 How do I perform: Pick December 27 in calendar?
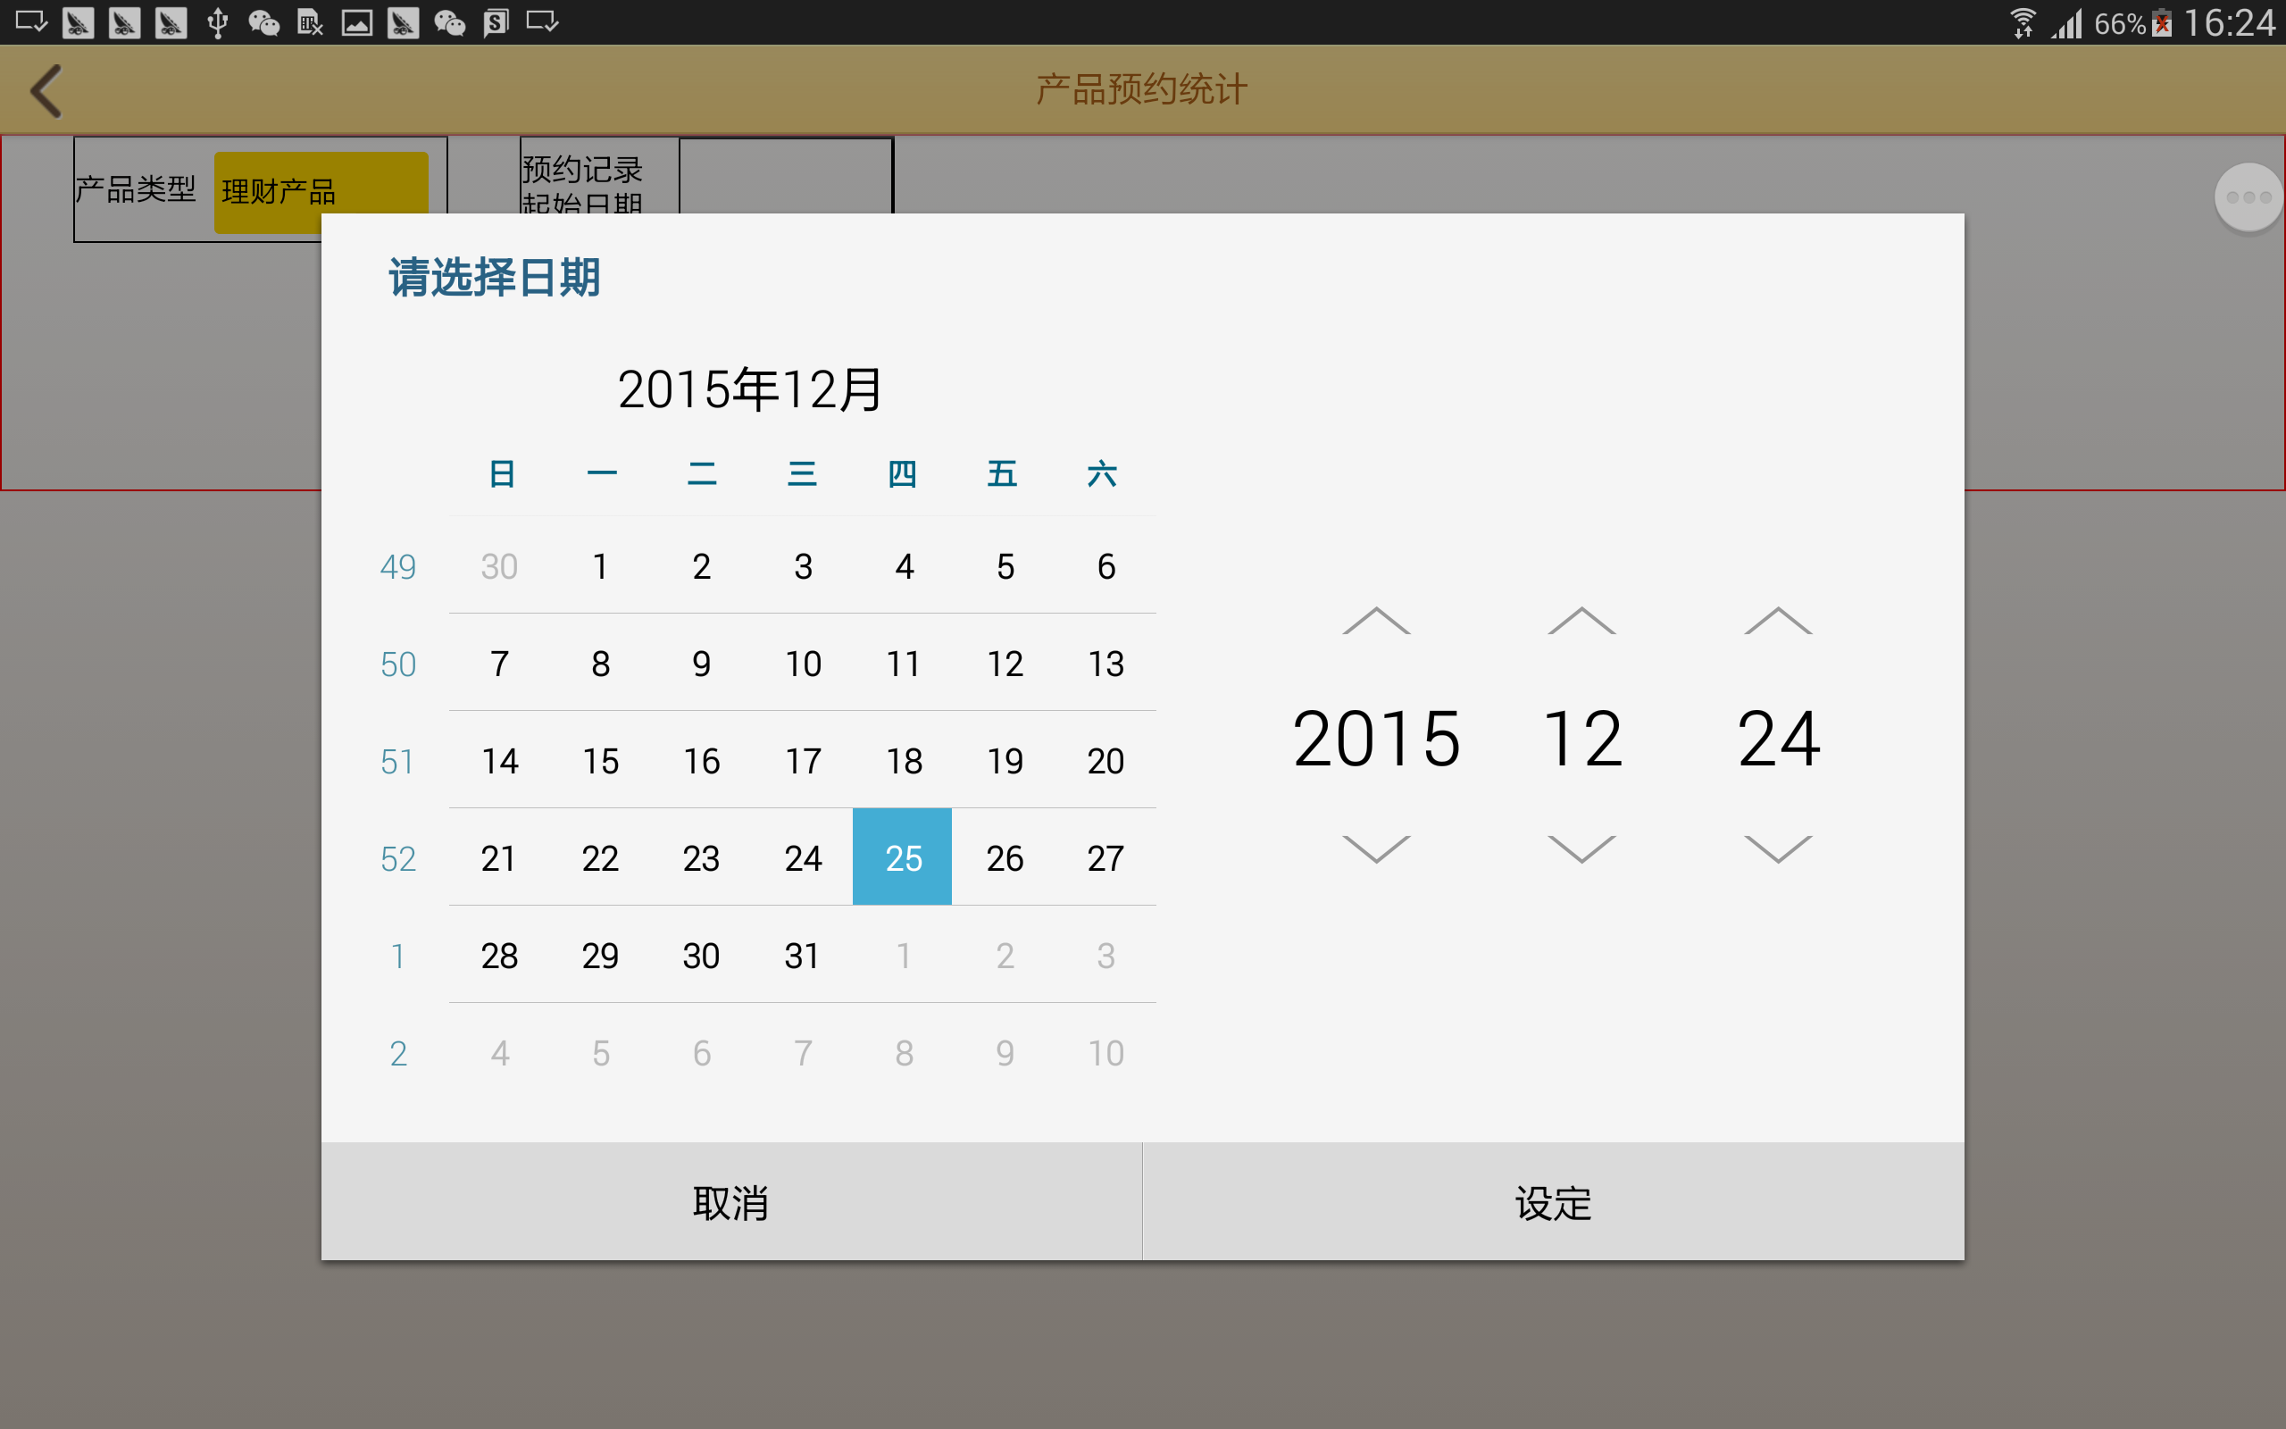[x=1105, y=858]
